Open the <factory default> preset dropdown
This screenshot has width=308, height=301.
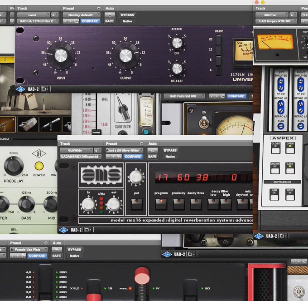[x=82, y=15]
